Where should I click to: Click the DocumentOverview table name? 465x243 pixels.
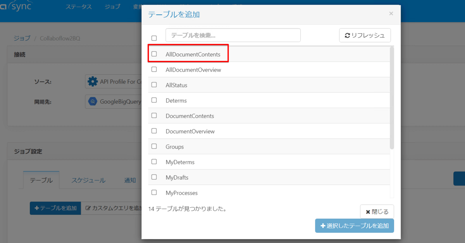(x=190, y=132)
